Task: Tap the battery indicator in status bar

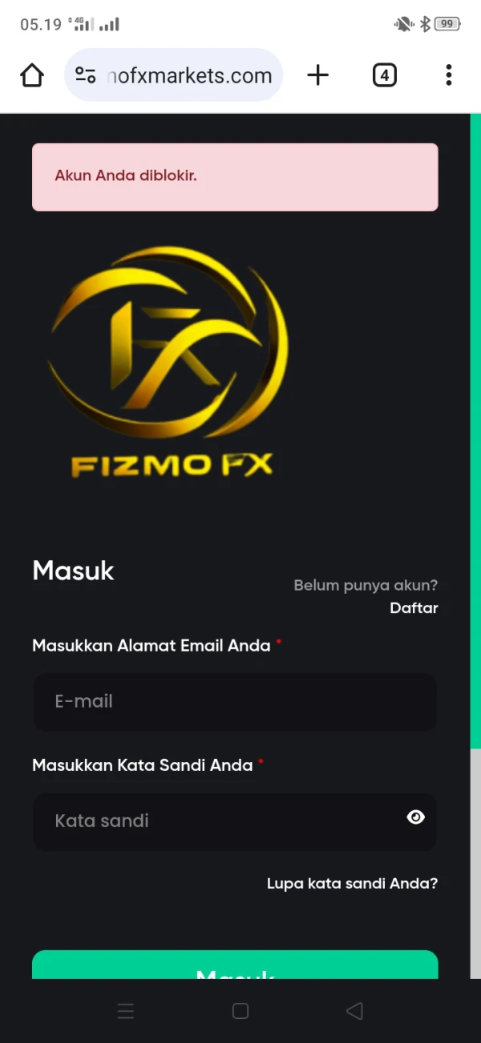Action: (447, 24)
